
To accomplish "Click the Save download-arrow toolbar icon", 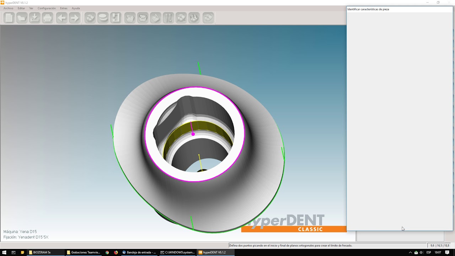I will coord(34,17).
